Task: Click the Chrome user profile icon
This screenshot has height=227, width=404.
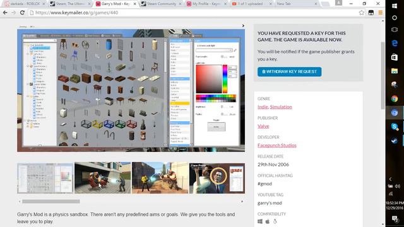Action: 338,3
